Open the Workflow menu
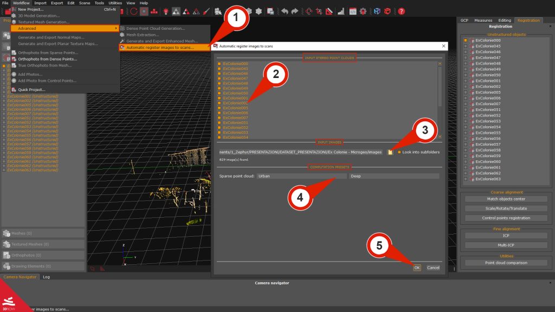Image resolution: width=555 pixels, height=312 pixels. (21, 2)
